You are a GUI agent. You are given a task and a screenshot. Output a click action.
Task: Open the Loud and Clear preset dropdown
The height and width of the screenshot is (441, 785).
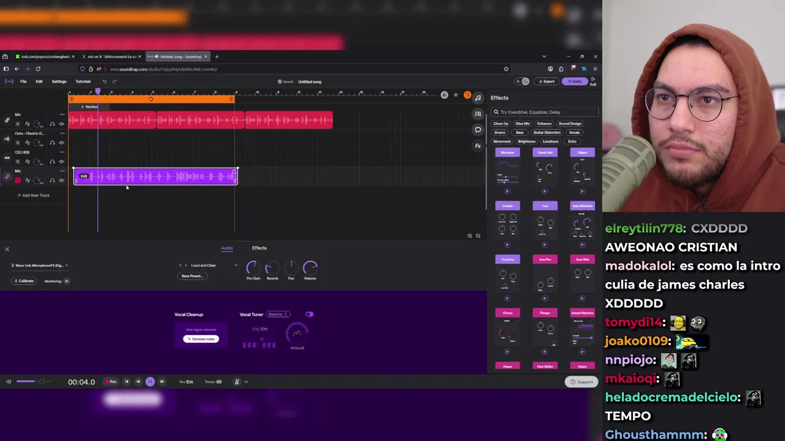coord(214,265)
